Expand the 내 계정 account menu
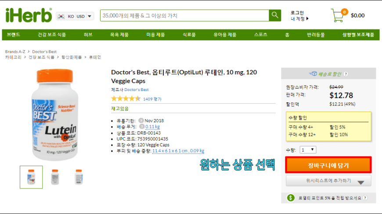 [x=299, y=19]
